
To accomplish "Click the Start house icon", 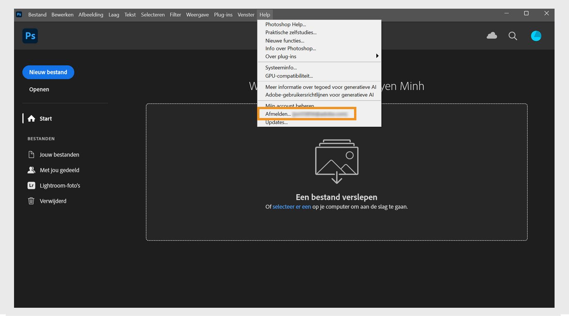I will click(x=31, y=119).
